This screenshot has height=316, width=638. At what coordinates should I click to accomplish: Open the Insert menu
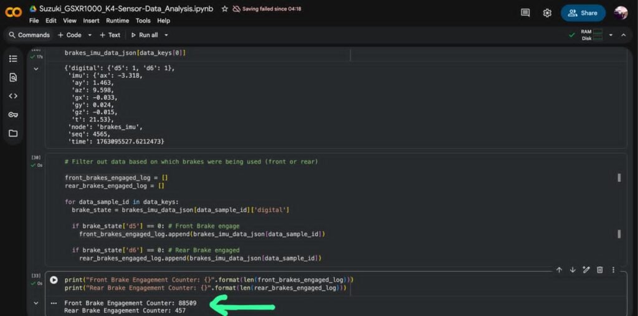click(91, 21)
